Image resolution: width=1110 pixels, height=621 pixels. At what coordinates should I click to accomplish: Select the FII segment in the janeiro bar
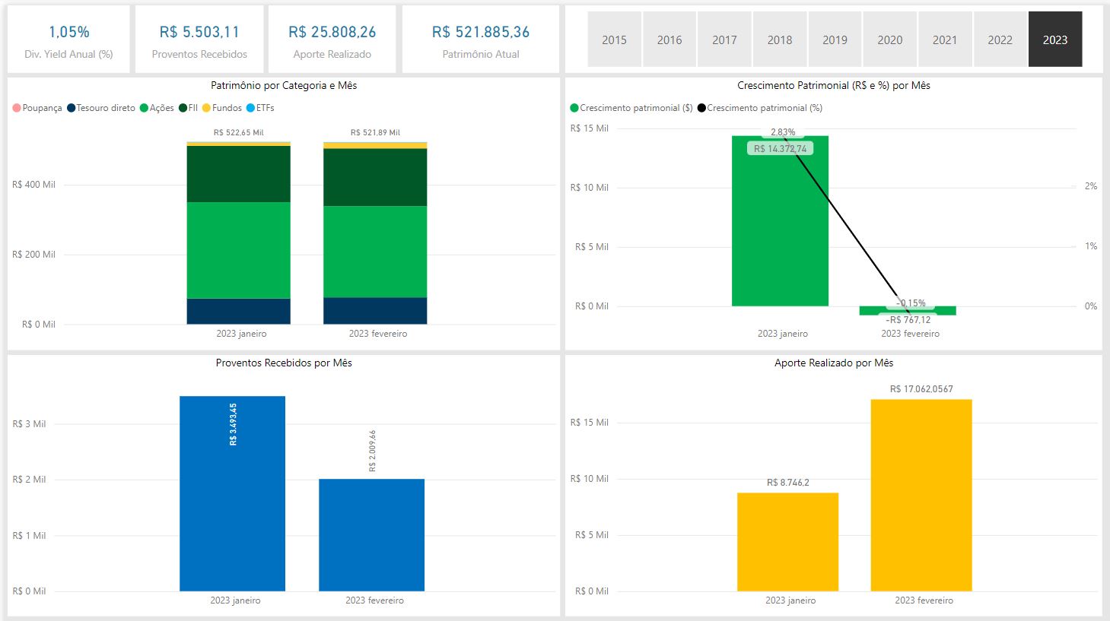tap(239, 174)
